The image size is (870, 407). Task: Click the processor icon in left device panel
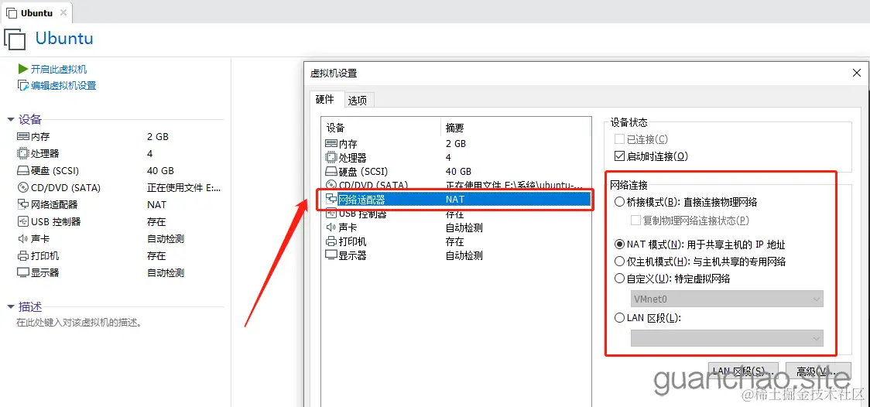pos(22,154)
